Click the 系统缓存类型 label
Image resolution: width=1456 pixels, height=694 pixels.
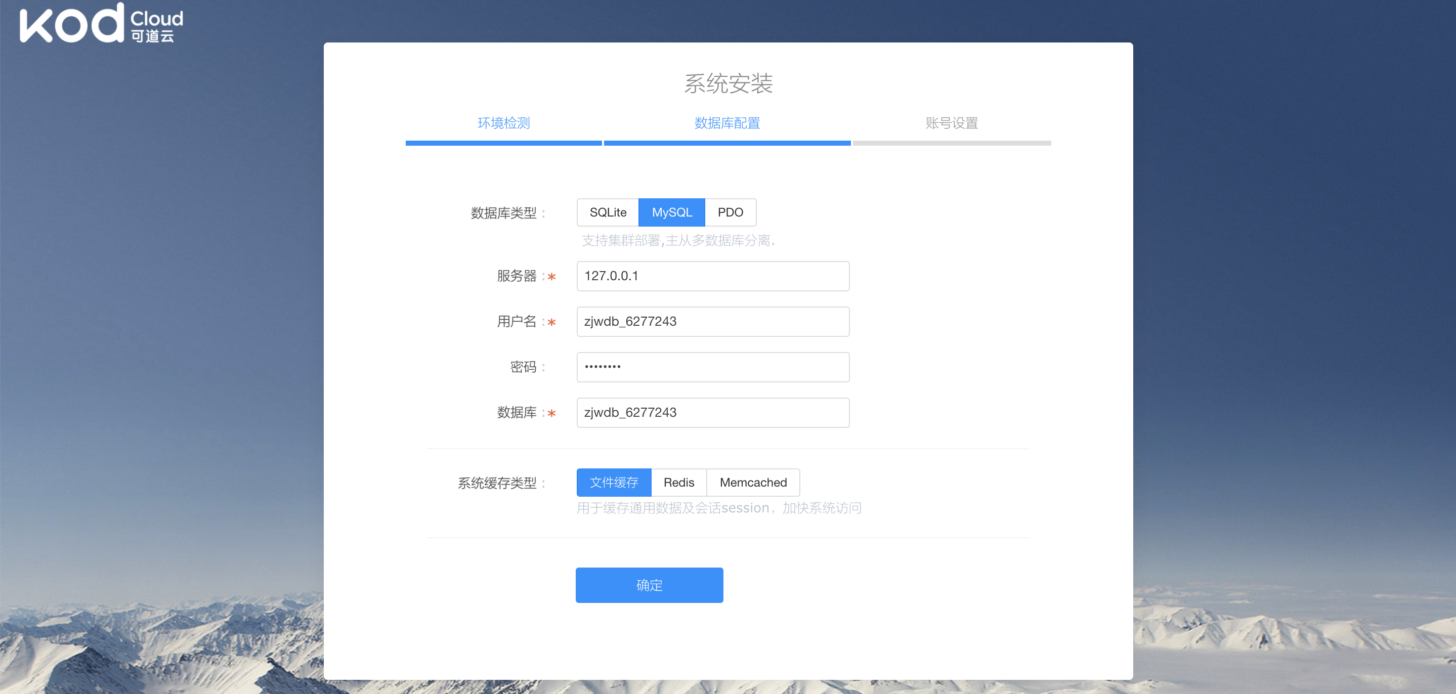(x=497, y=483)
